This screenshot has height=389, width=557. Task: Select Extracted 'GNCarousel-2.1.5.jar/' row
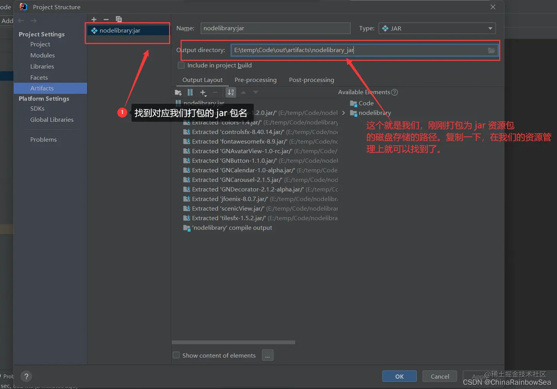pos(261,180)
